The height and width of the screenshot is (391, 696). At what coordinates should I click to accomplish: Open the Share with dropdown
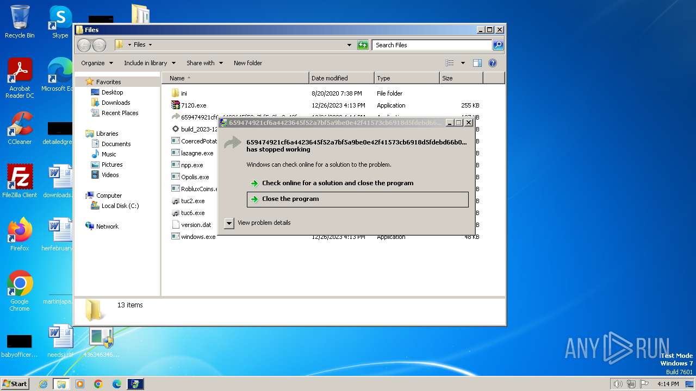point(204,63)
